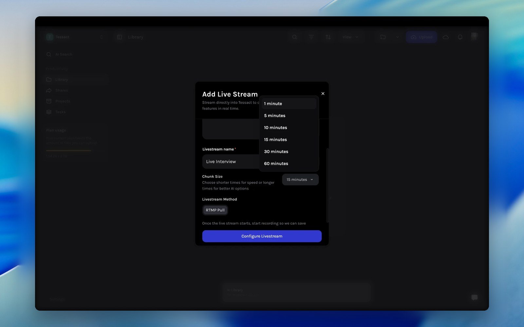Click the filter icon in toolbar
Image resolution: width=524 pixels, height=327 pixels.
(311, 37)
